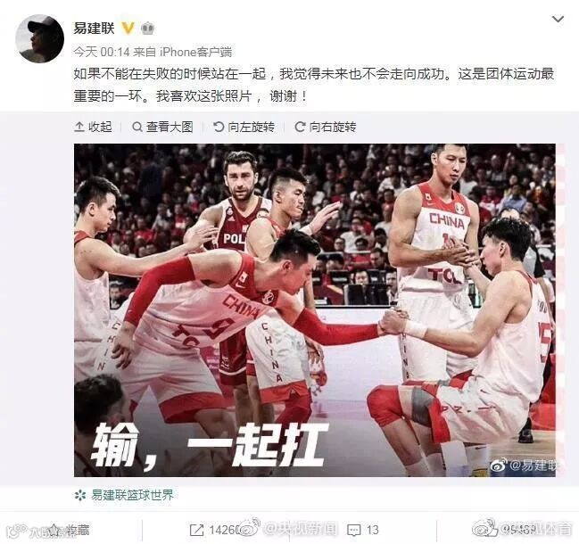Image resolution: width=579 pixels, height=544 pixels.
Task: Click the membership crown badge icon
Action: click(148, 28)
